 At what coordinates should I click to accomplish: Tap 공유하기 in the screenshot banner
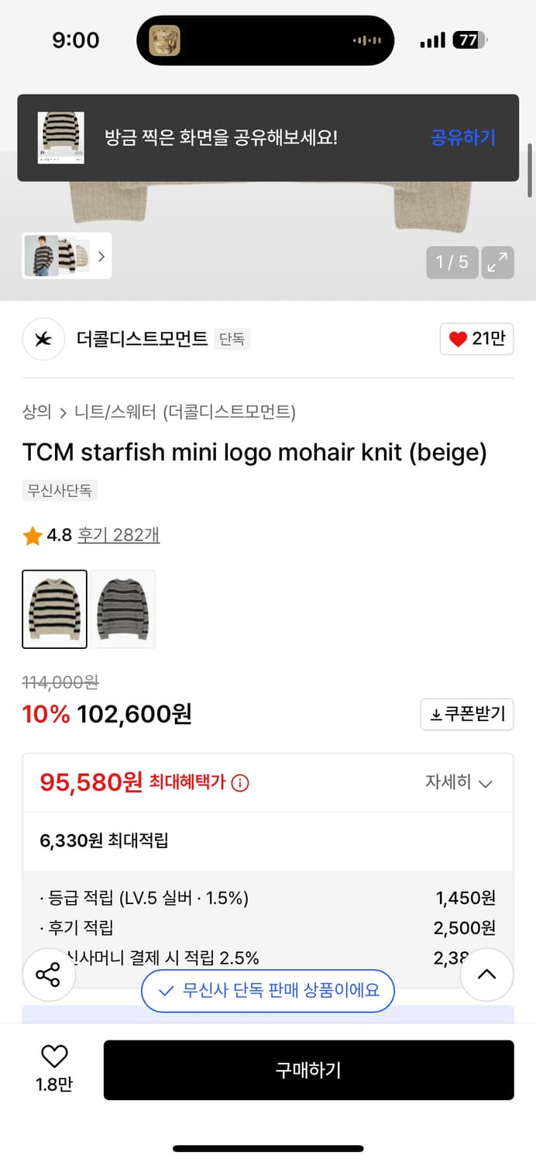(x=462, y=137)
